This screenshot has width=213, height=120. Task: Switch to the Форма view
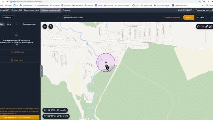pyautogui.click(x=200, y=17)
